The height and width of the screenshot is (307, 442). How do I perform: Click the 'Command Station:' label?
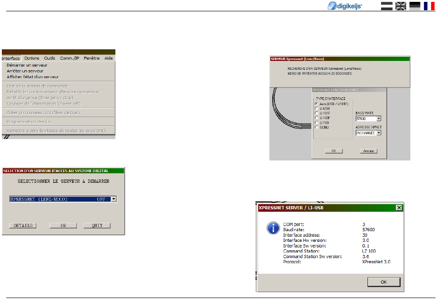pyautogui.click(x=301, y=251)
